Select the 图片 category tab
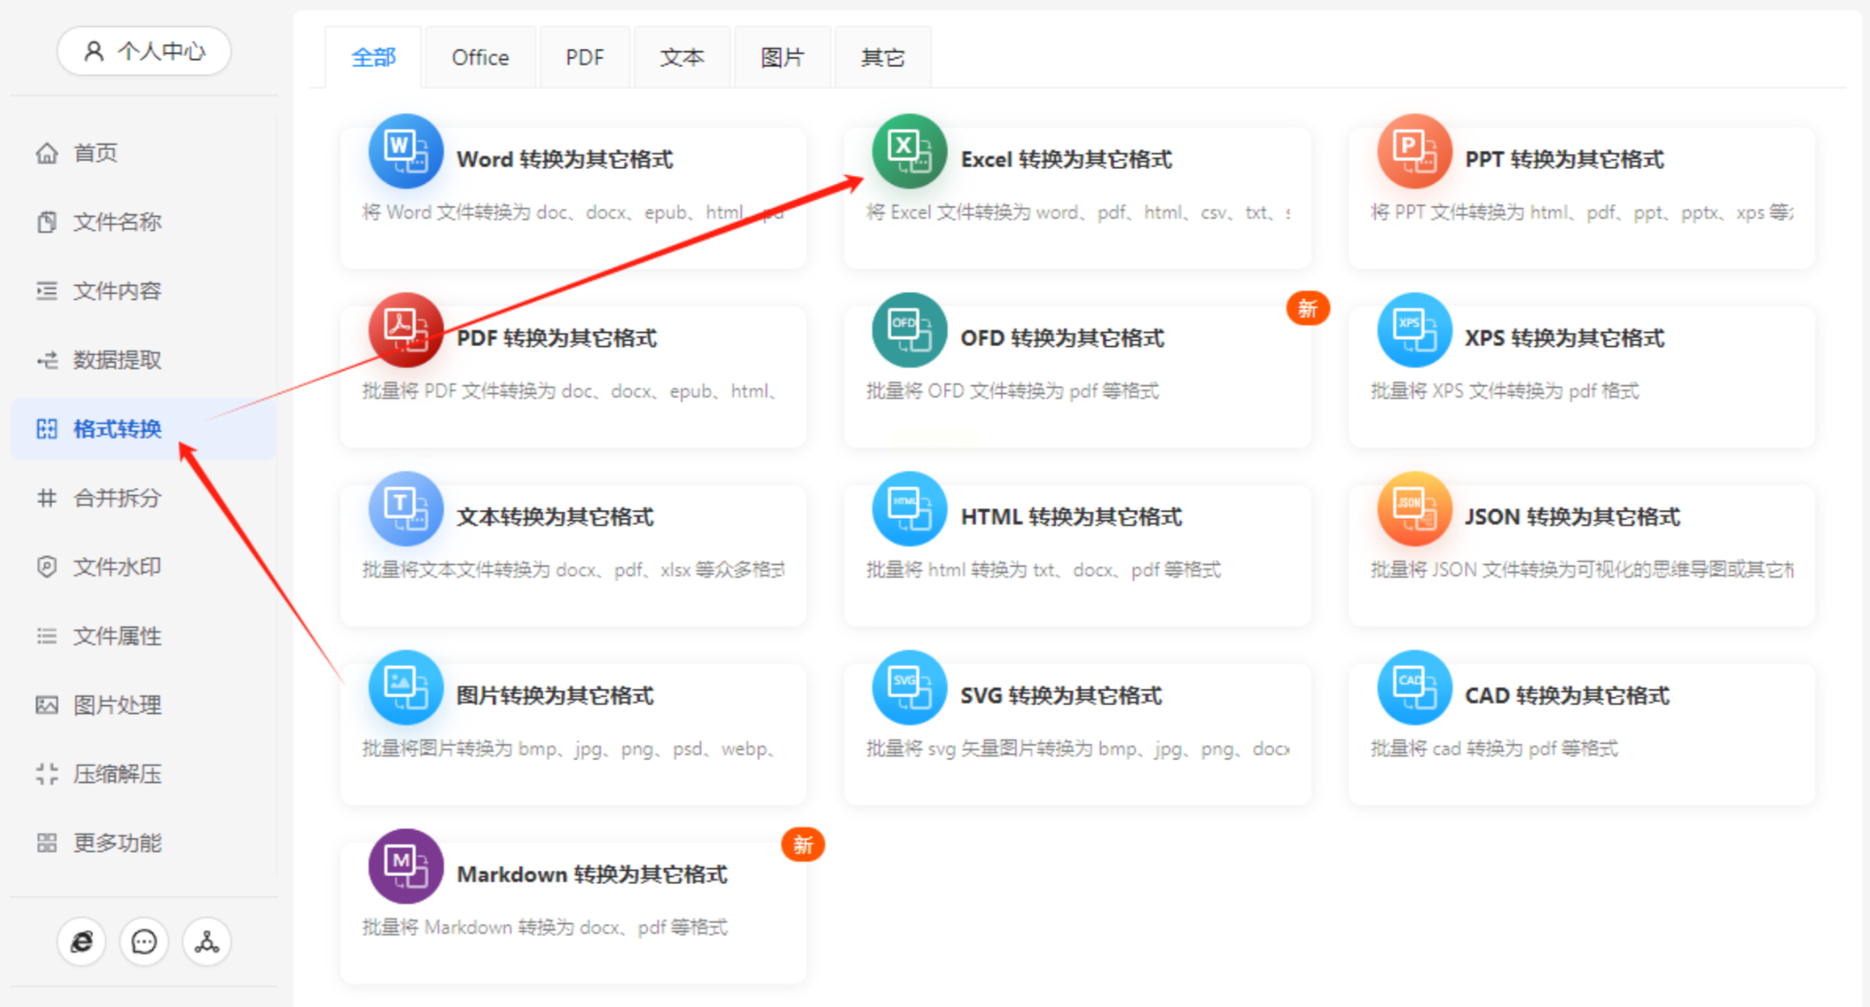Screen dimensions: 1870x1007 click(782, 58)
